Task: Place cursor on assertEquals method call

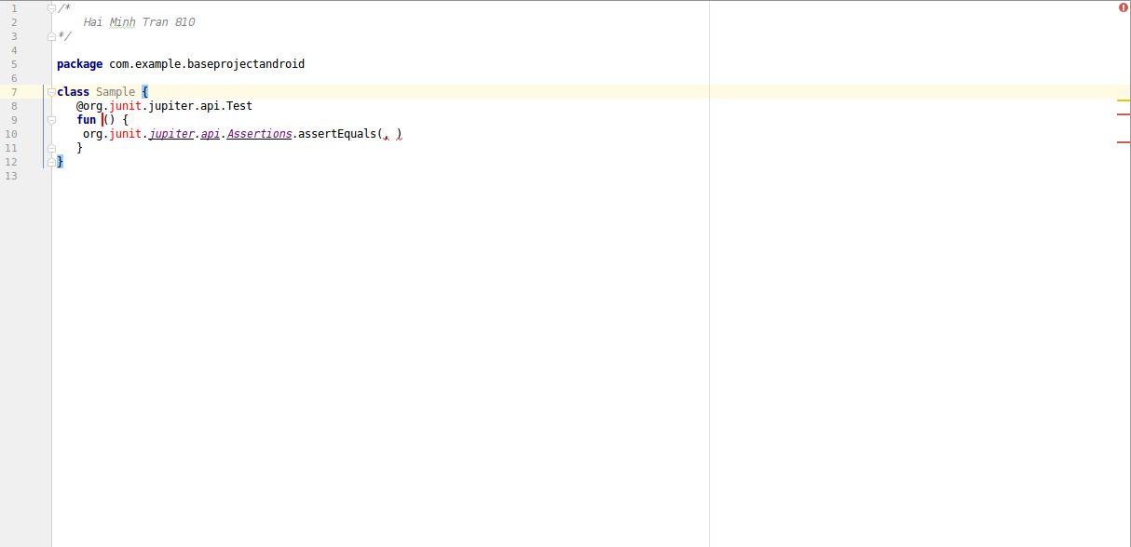Action: click(x=337, y=134)
